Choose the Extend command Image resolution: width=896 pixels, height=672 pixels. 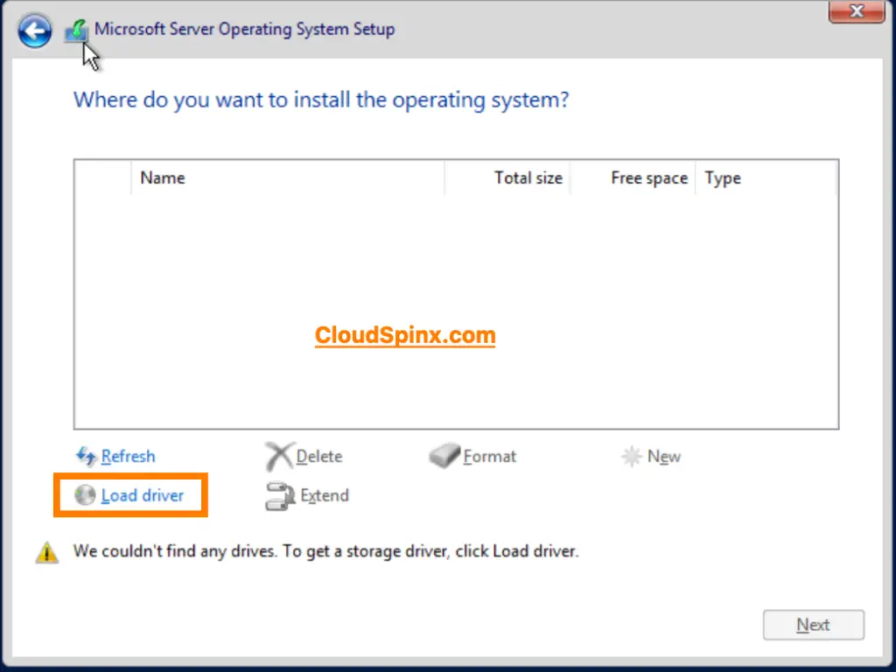[x=324, y=495]
